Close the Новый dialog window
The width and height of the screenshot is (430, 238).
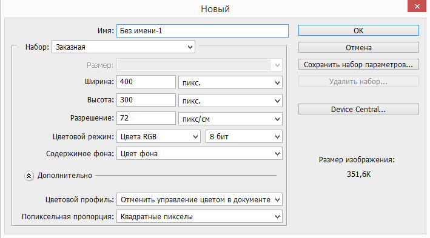[417, 6]
